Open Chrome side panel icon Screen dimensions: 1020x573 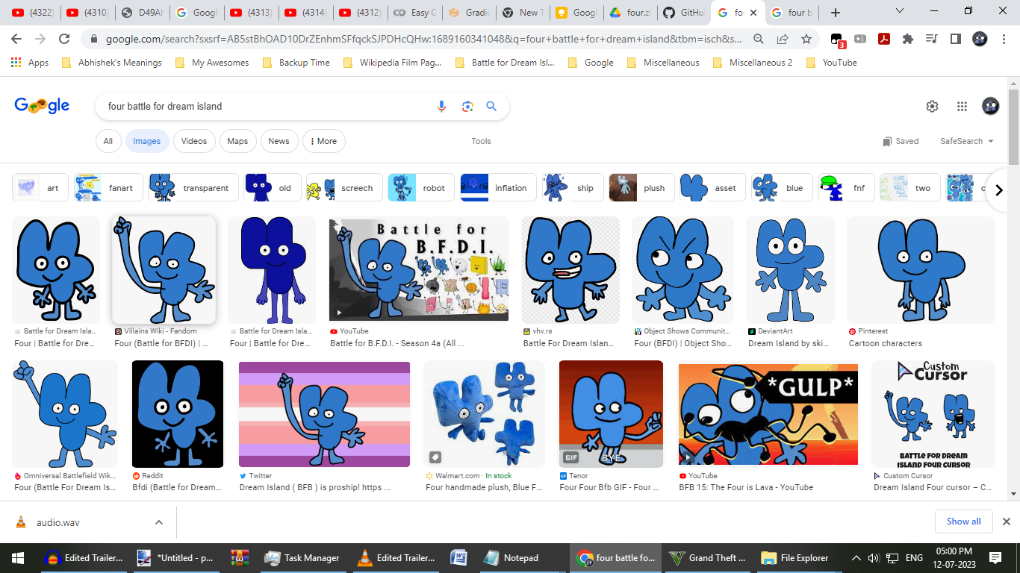[x=956, y=39]
